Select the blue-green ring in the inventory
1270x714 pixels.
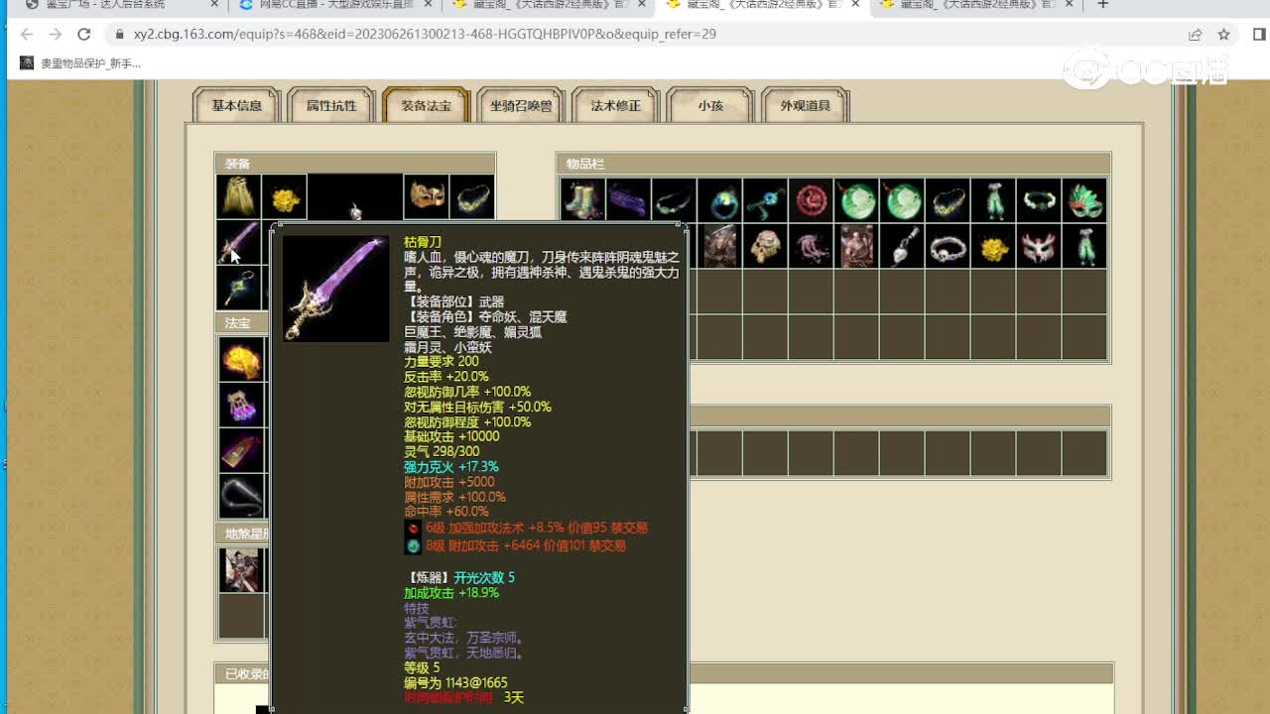click(719, 200)
